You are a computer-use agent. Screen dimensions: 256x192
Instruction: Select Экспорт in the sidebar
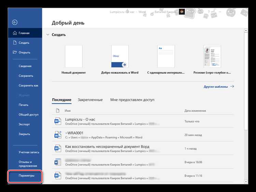tap(25, 124)
